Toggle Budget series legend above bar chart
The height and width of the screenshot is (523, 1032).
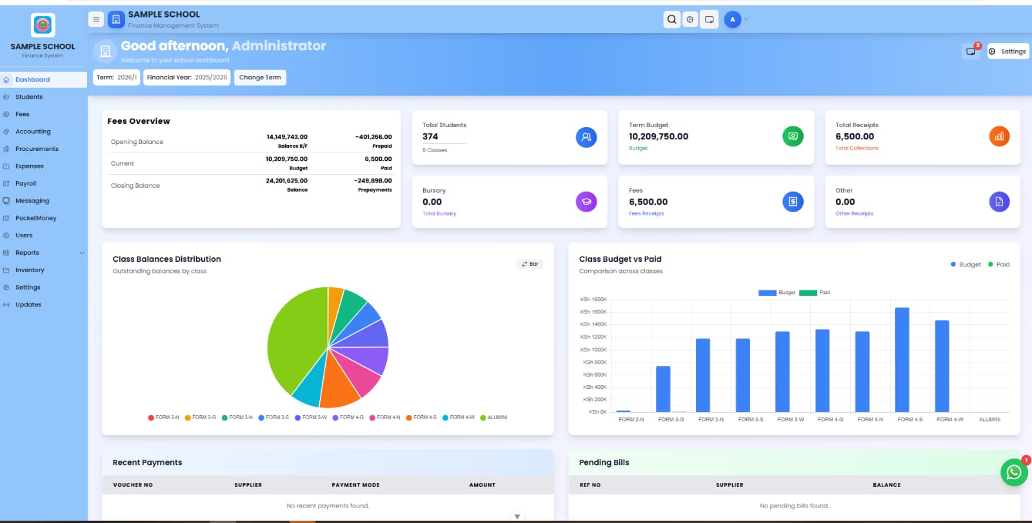pos(777,293)
